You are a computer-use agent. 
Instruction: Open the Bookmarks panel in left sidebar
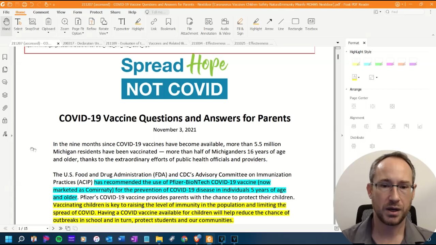click(x=5, y=57)
